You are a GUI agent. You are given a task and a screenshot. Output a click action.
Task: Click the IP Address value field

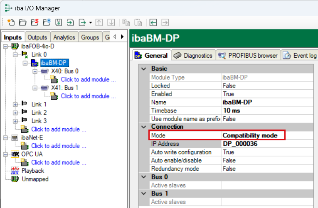[266, 144]
